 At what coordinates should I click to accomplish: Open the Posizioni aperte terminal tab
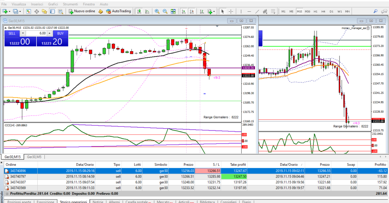pyautogui.click(x=19, y=202)
